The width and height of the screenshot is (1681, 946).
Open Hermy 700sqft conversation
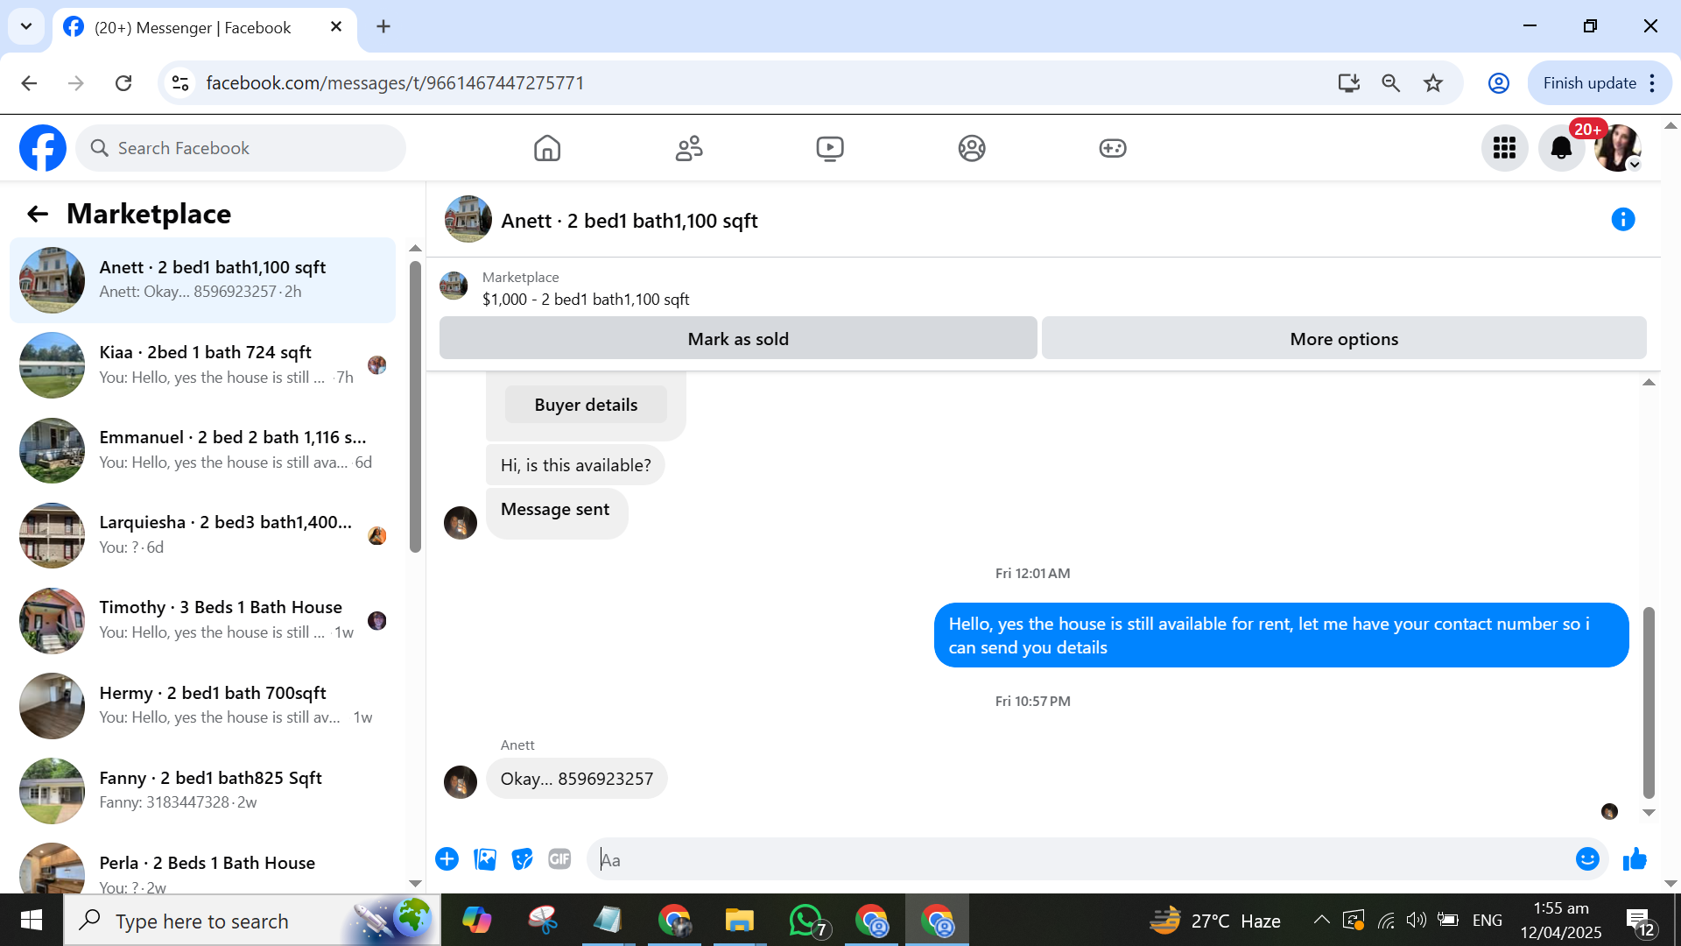(x=202, y=705)
